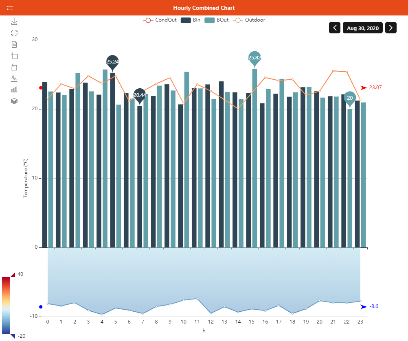Open the data view table

(x=14, y=44)
